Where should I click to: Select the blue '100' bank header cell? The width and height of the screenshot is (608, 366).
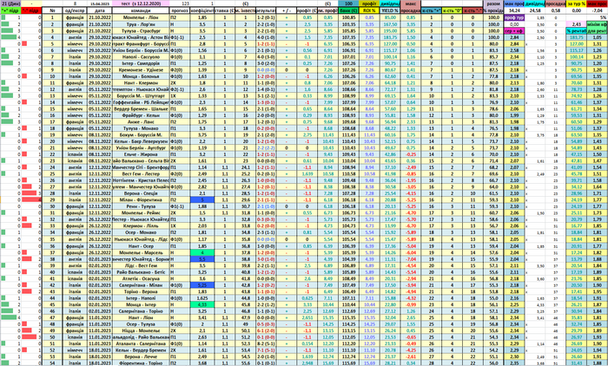[348, 3]
